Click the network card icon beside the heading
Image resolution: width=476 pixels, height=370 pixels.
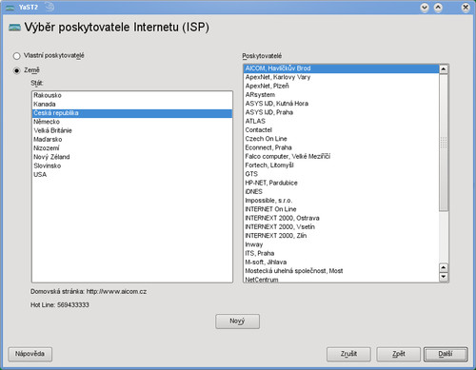14,28
